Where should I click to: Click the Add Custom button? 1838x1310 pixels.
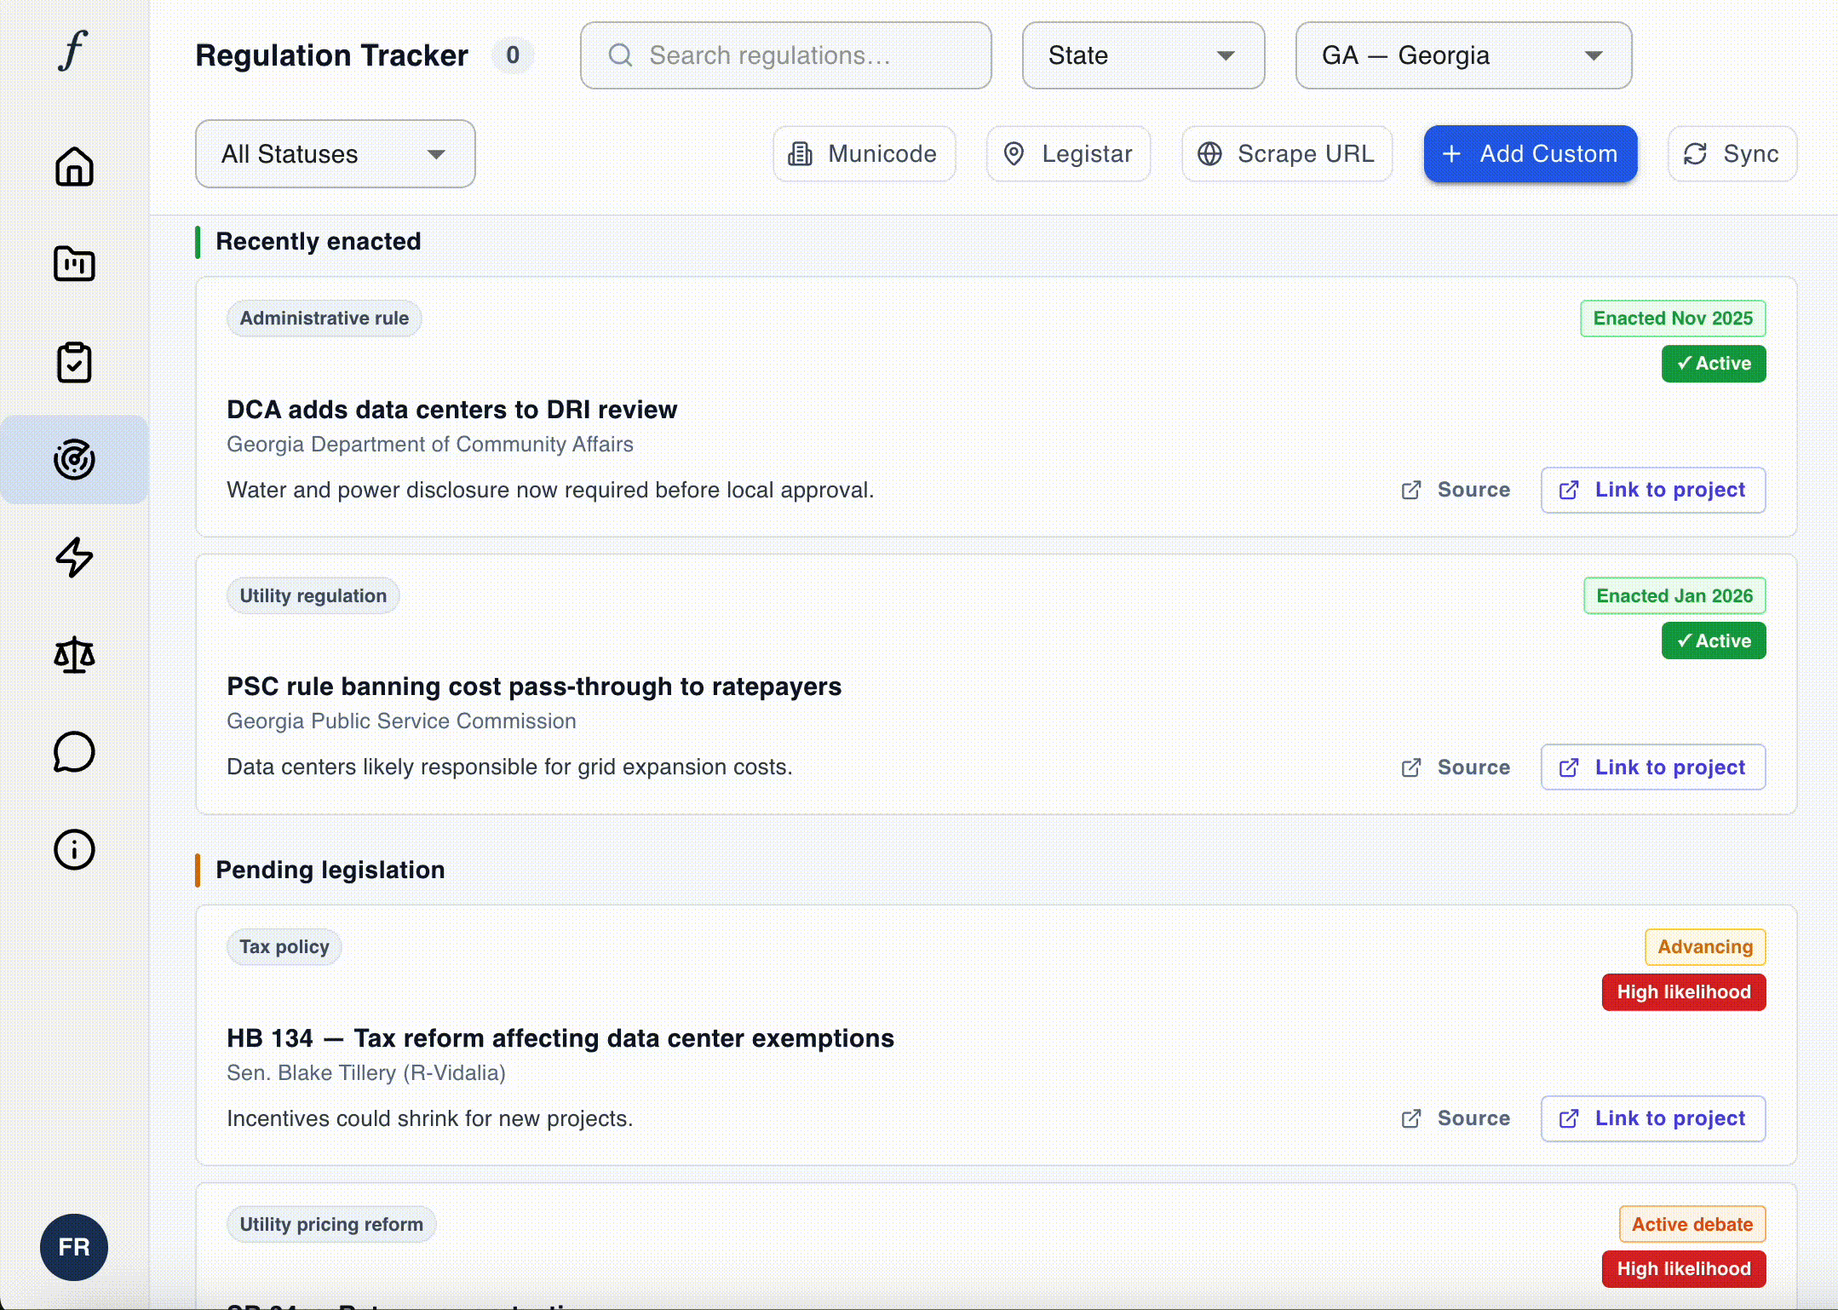[1530, 154]
